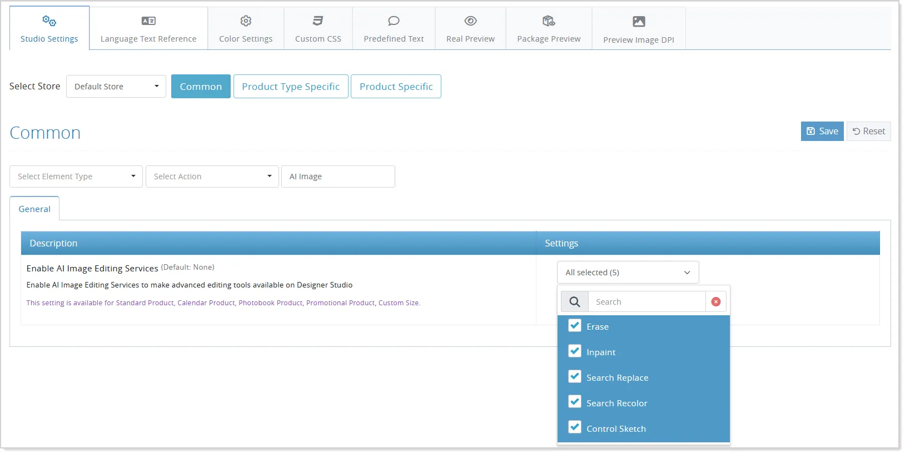Open the Predefined Text tab
Viewport: 905px width, 454px height.
coord(394,28)
